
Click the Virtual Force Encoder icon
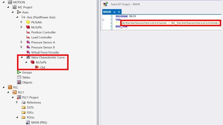(28, 52)
